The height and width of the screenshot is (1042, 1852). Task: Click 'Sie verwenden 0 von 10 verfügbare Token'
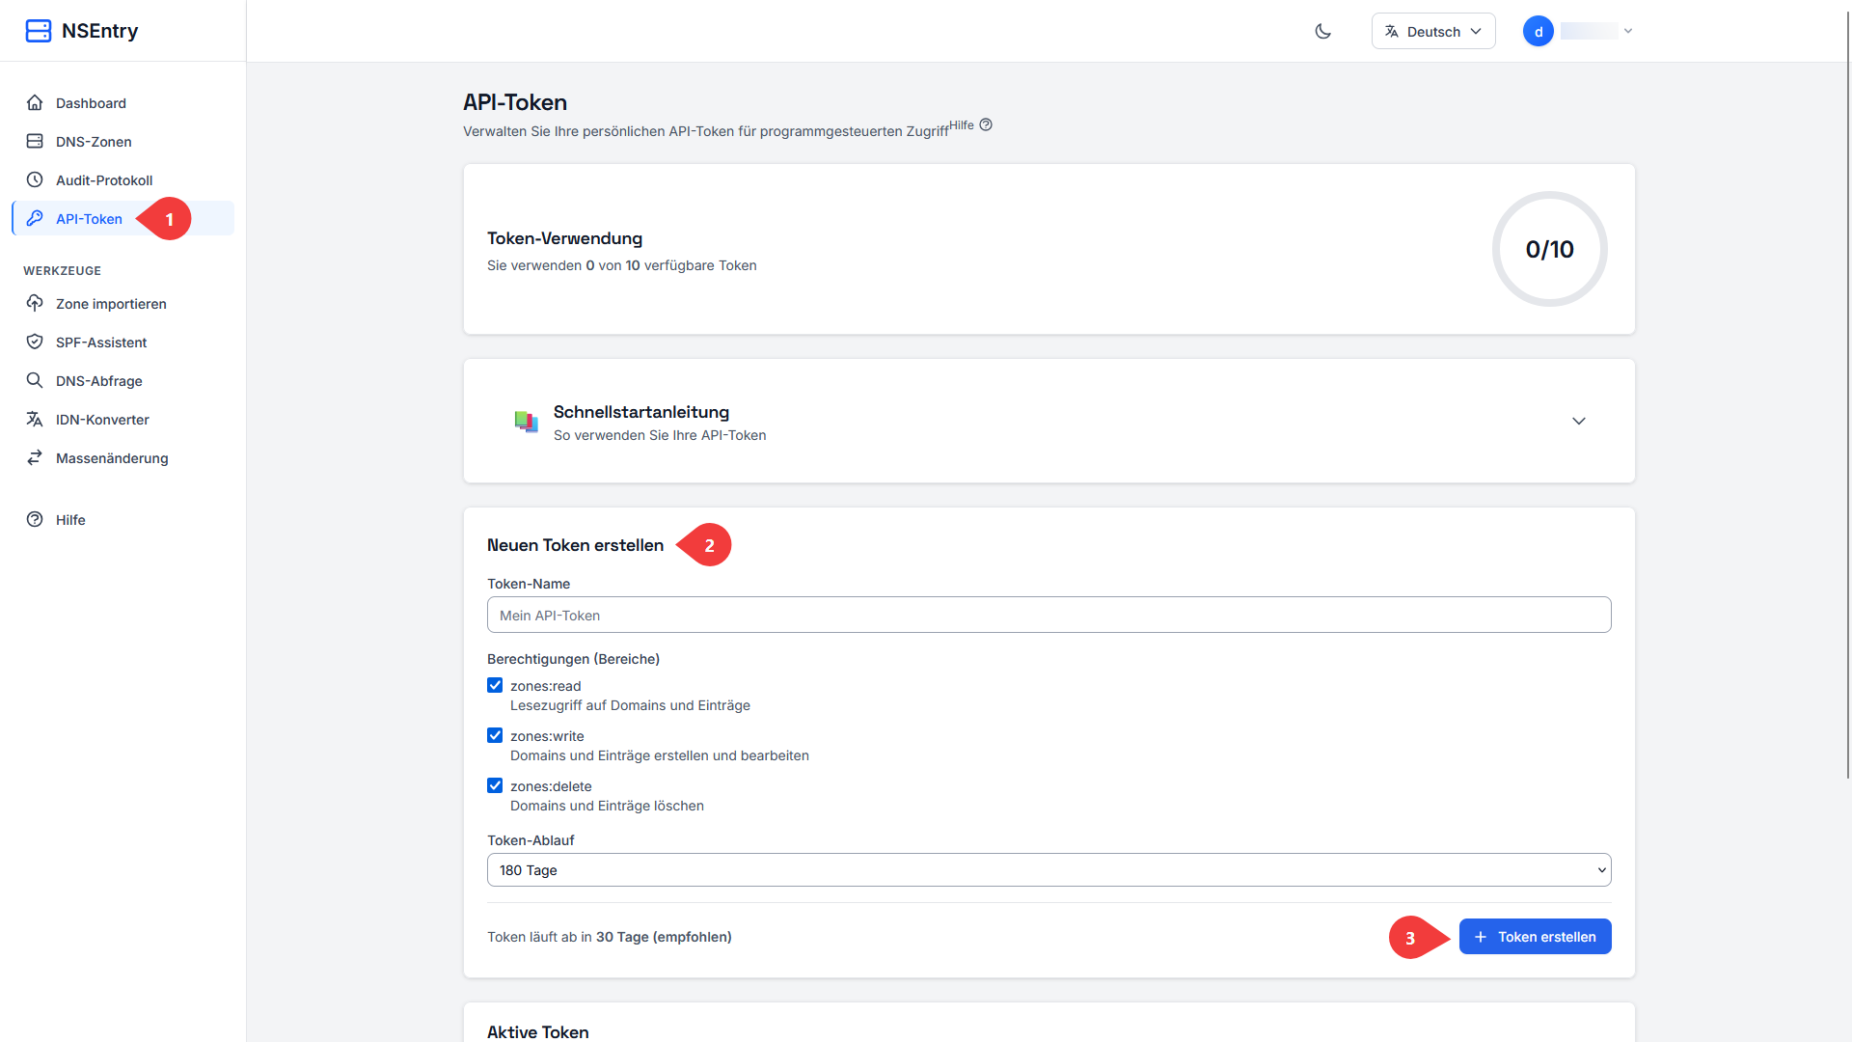(x=622, y=265)
